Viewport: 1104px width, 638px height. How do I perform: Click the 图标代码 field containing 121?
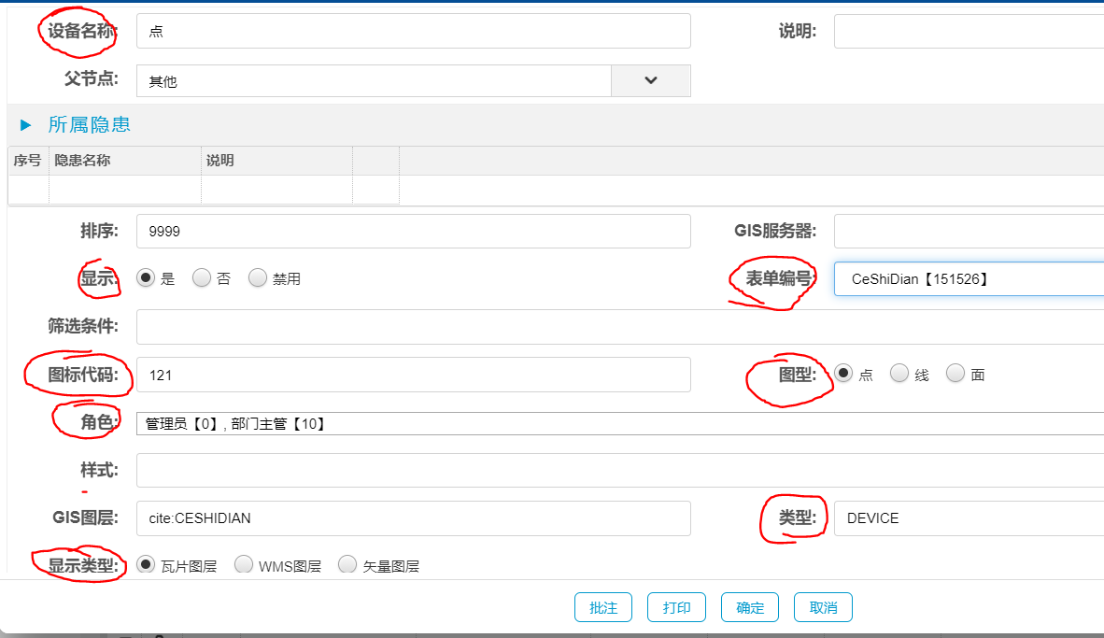[x=413, y=375]
